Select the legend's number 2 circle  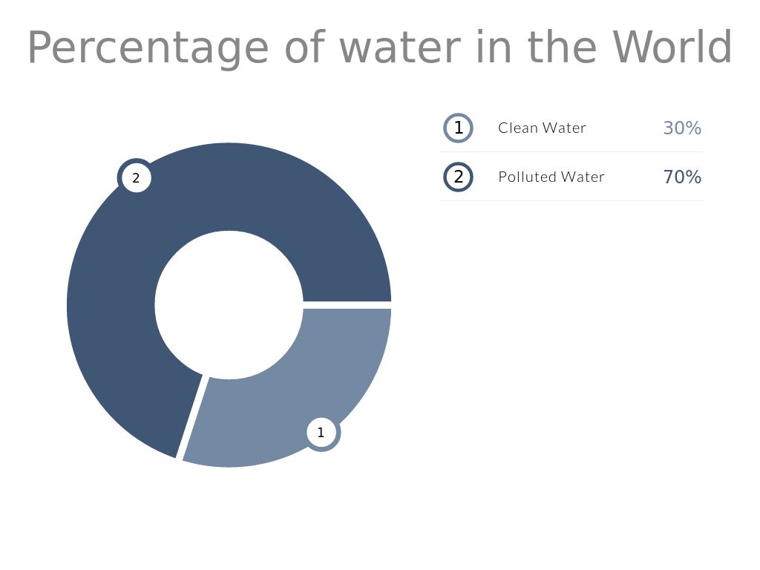click(458, 177)
